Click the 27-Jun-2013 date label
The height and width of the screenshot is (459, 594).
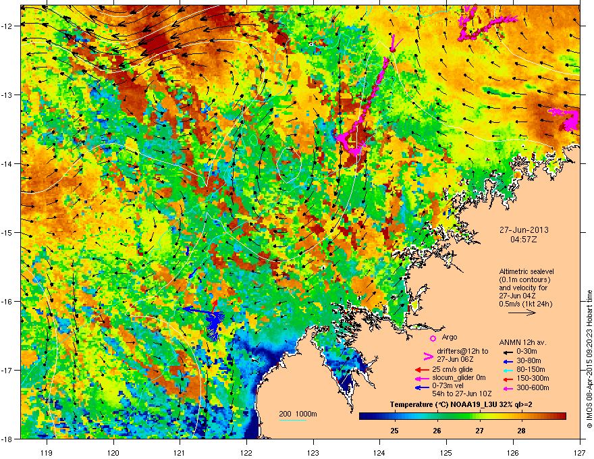[x=524, y=230]
